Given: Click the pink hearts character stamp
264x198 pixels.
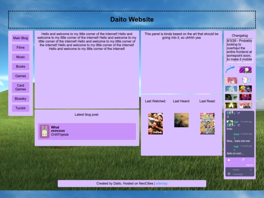Looking at the screenshot, I should pyautogui.click(x=245, y=106).
